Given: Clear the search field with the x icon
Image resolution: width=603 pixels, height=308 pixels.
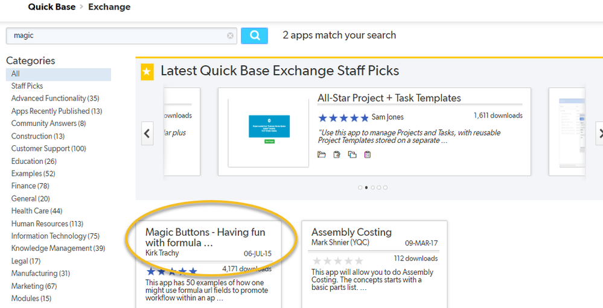Looking at the screenshot, I should pyautogui.click(x=230, y=36).
